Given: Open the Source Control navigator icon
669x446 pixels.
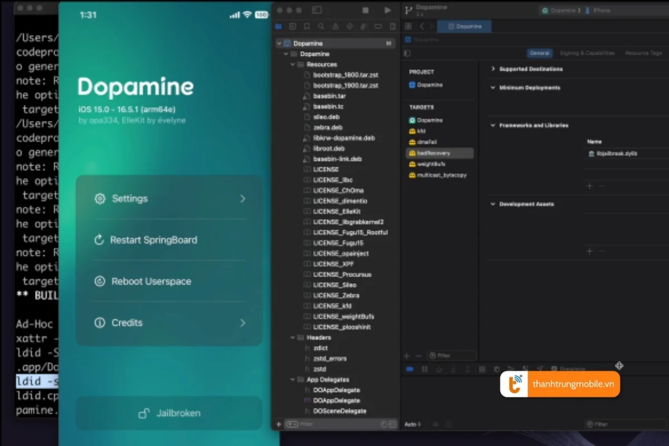Looking at the screenshot, I should click(293, 26).
